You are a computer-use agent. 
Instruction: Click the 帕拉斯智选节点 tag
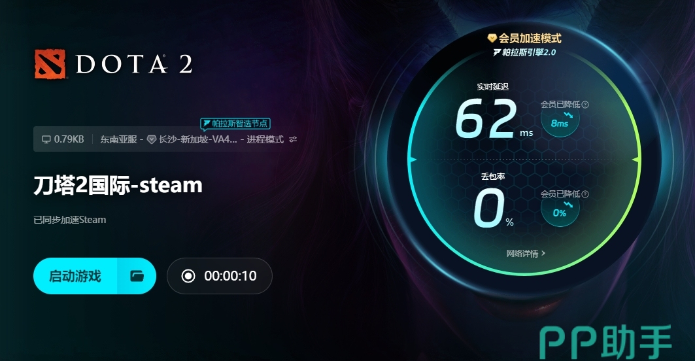click(x=235, y=124)
